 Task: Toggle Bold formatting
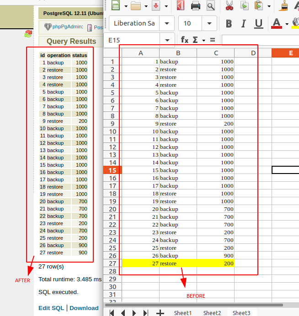[x=229, y=24]
